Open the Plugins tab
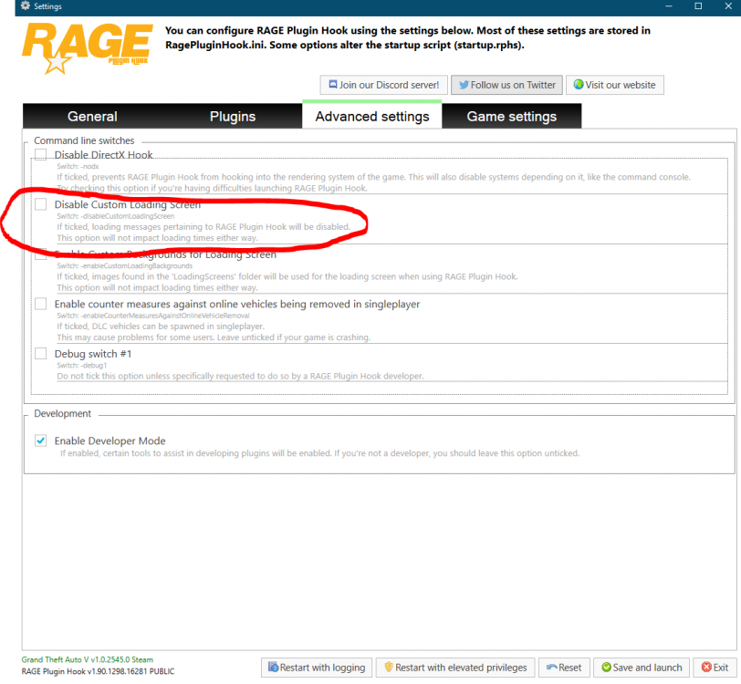The width and height of the screenshot is (741, 684). [233, 116]
